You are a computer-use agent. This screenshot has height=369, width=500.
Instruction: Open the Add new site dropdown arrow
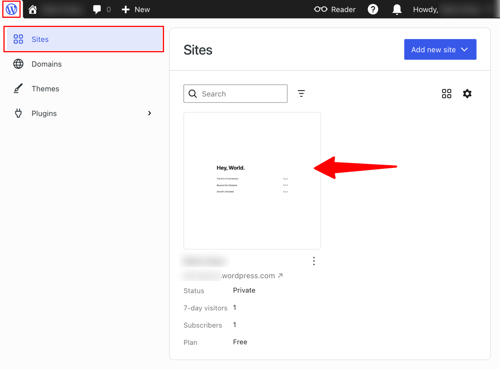pos(464,49)
